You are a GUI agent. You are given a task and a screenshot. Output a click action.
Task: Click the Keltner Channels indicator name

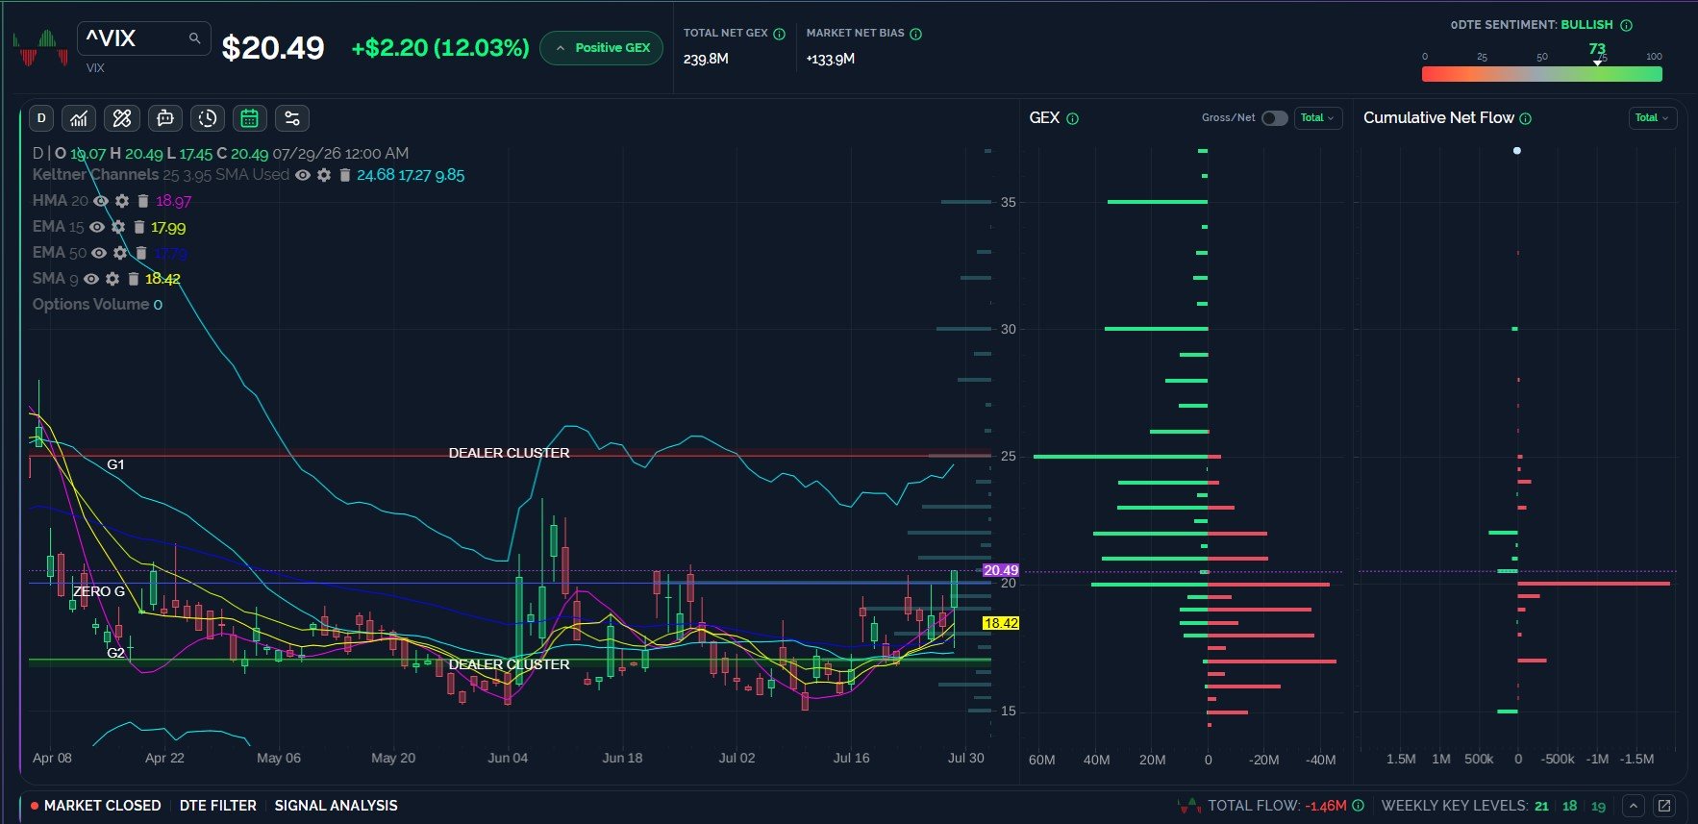coord(95,175)
